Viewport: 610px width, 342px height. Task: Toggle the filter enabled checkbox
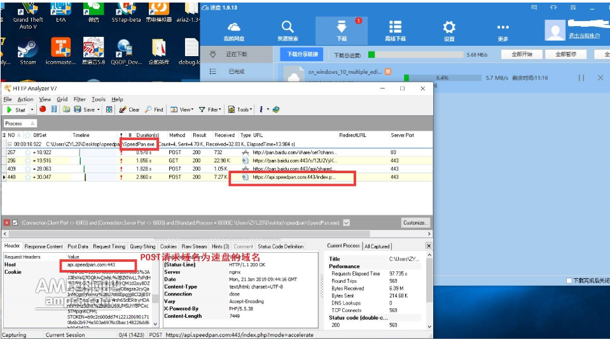pos(15,223)
